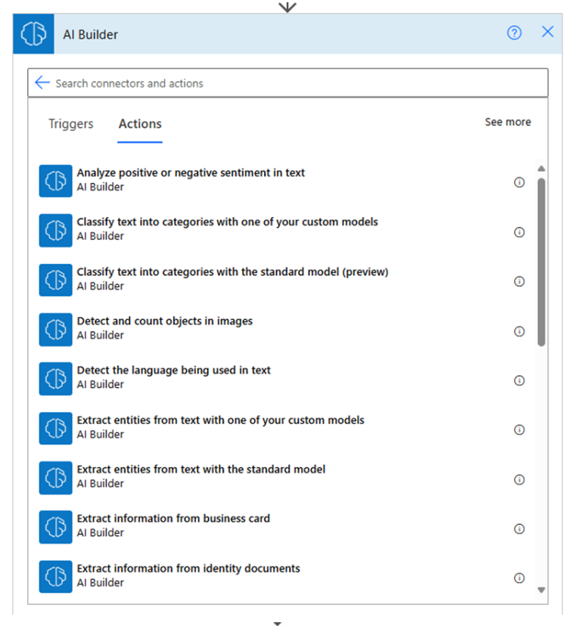Open info for Detect the language action

[519, 380]
